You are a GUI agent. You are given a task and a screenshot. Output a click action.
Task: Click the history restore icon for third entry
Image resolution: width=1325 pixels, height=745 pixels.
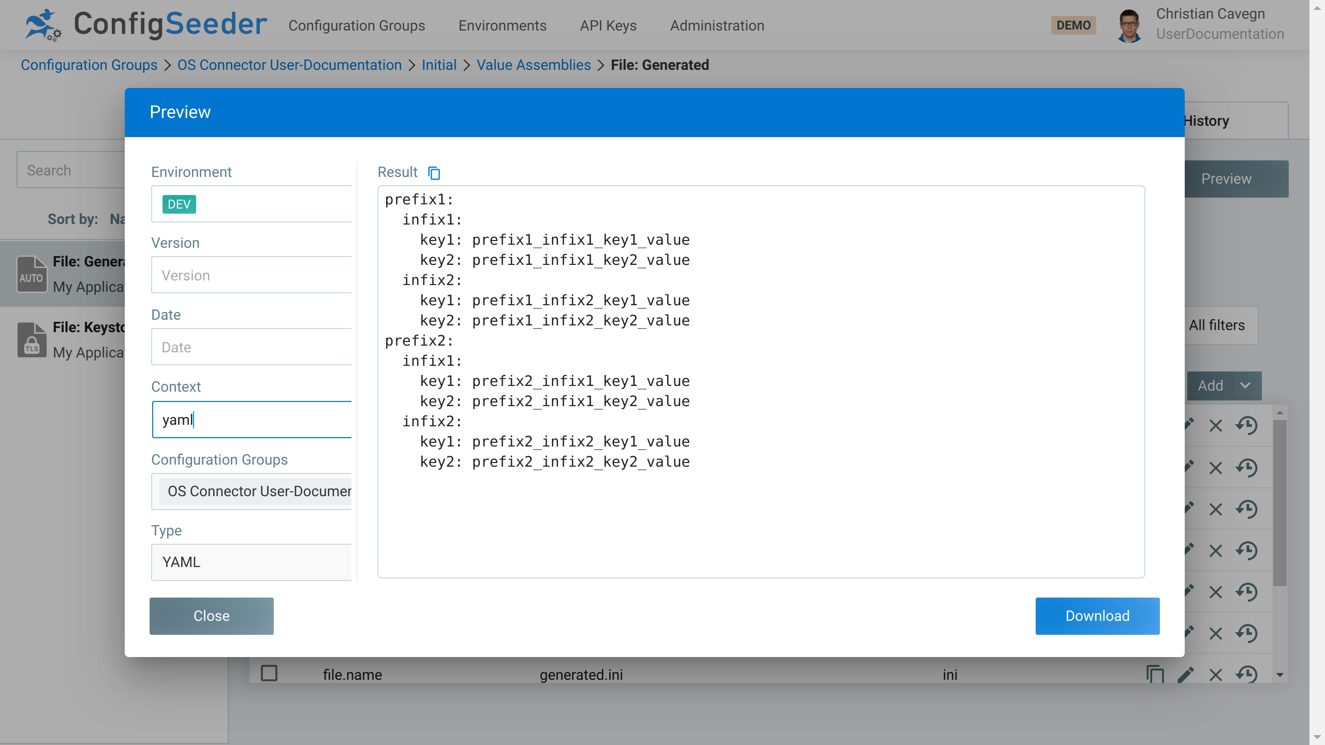tap(1248, 509)
